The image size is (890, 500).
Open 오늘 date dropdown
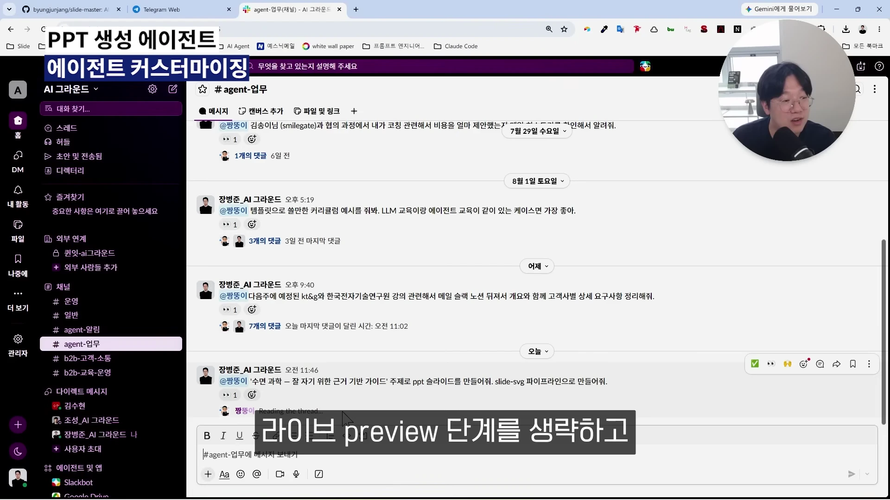pos(537,351)
